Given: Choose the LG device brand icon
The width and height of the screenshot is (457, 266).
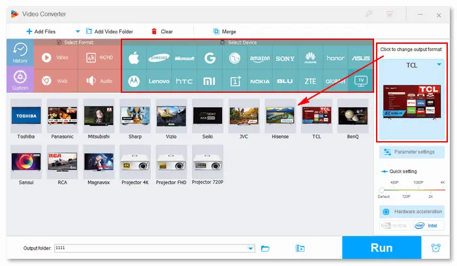Looking at the screenshot, I should [x=234, y=58].
